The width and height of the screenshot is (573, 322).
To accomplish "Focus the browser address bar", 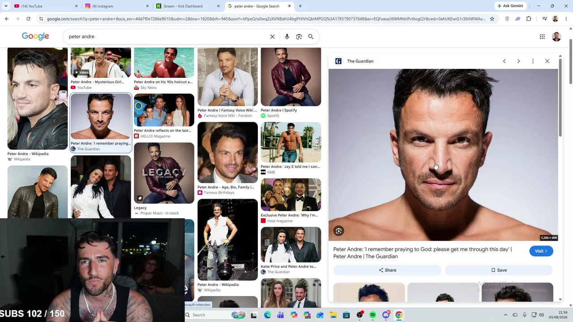I will click(x=266, y=19).
